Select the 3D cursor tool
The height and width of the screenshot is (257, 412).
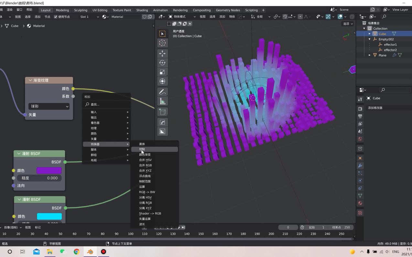pos(162,43)
